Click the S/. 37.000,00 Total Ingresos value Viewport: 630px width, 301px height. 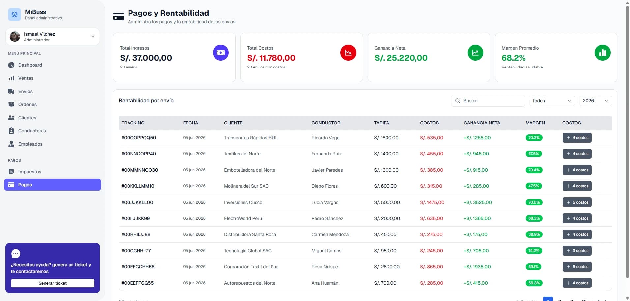pyautogui.click(x=146, y=58)
